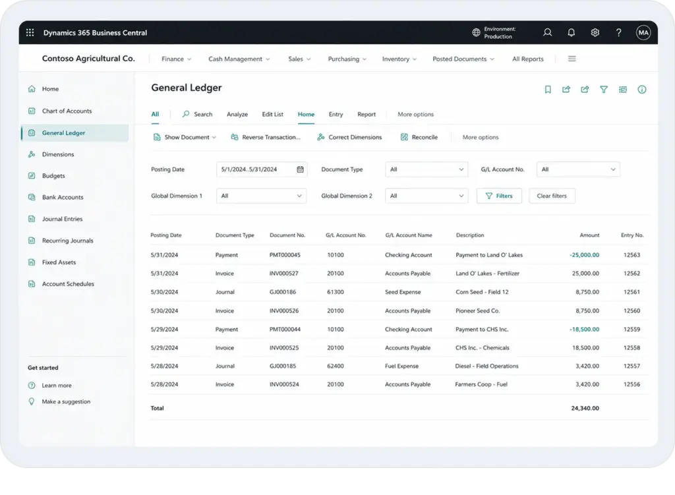Viewport: 675px width, 495px height.
Task: Switch to the Edit List tab
Action: [x=272, y=115]
